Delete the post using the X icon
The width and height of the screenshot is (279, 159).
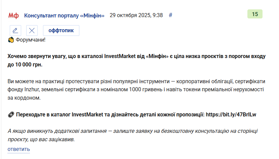click(32, 31)
